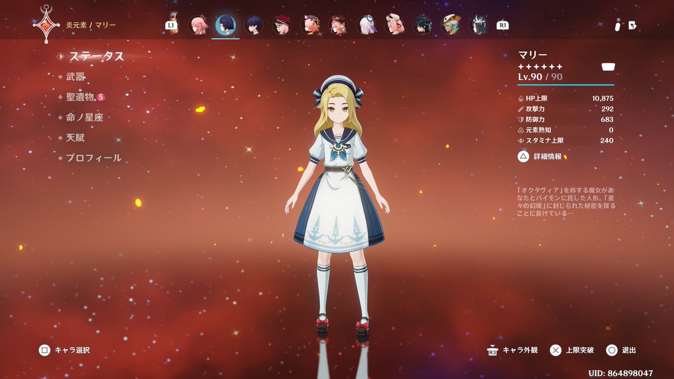Select Yae Miko's portrait in the character bar
The height and width of the screenshot is (379, 674).
(197, 25)
